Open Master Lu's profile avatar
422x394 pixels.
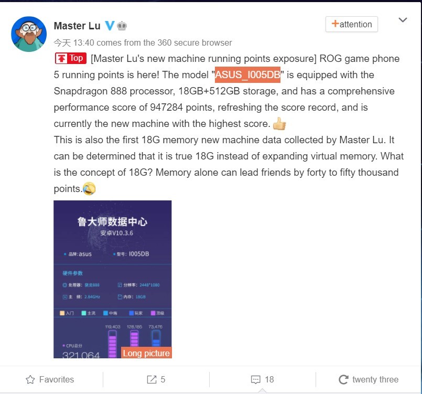[x=29, y=34]
